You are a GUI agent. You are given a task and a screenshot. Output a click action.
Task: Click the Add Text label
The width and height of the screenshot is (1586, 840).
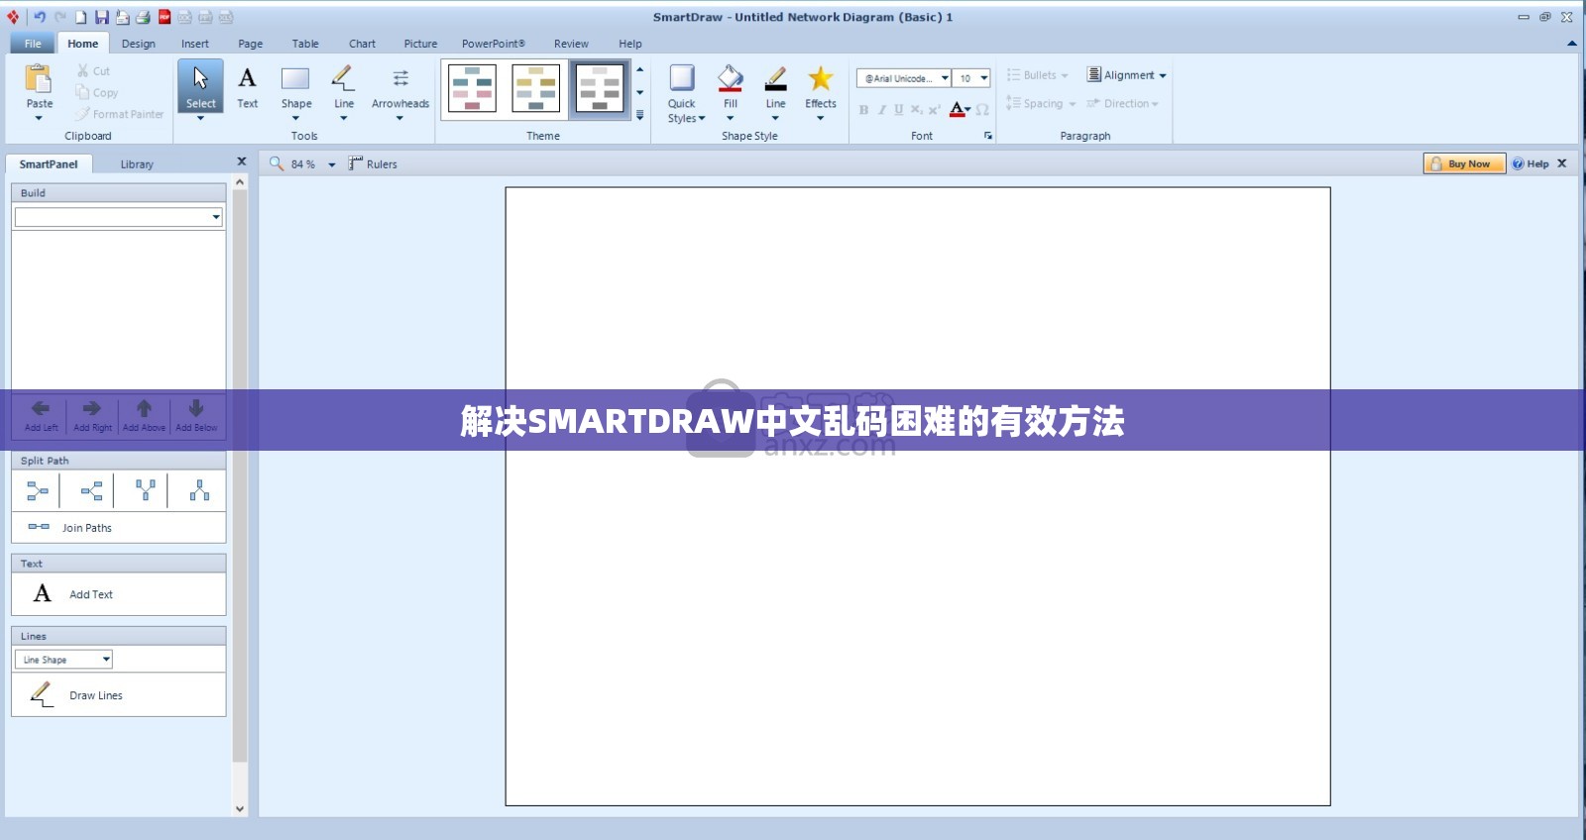(91, 594)
